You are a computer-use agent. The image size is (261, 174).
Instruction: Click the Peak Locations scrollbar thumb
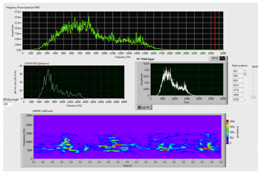click(x=245, y=74)
